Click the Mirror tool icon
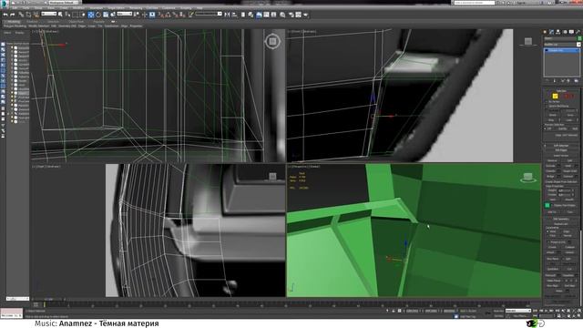This screenshot has height=328, width=583. tap(227, 15)
